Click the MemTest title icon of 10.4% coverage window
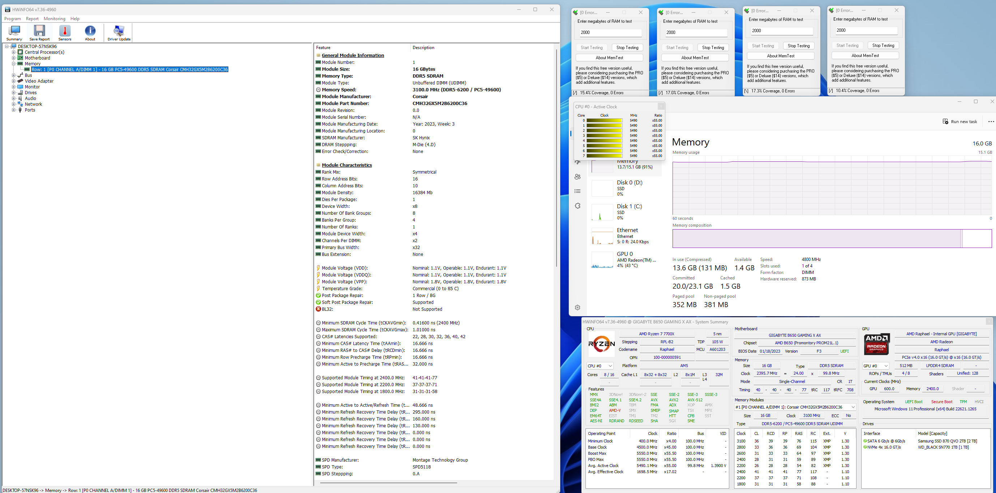Screen dimensions: 996x493 831,10
